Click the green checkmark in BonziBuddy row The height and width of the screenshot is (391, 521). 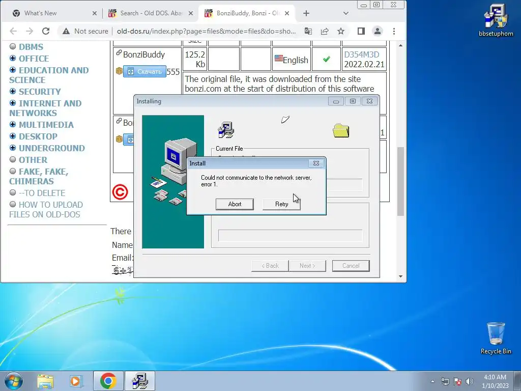coord(327,59)
